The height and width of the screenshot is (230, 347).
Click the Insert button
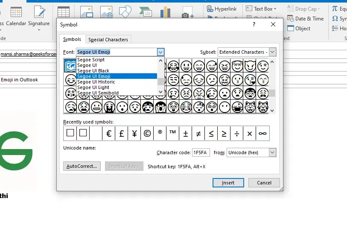coord(228,183)
